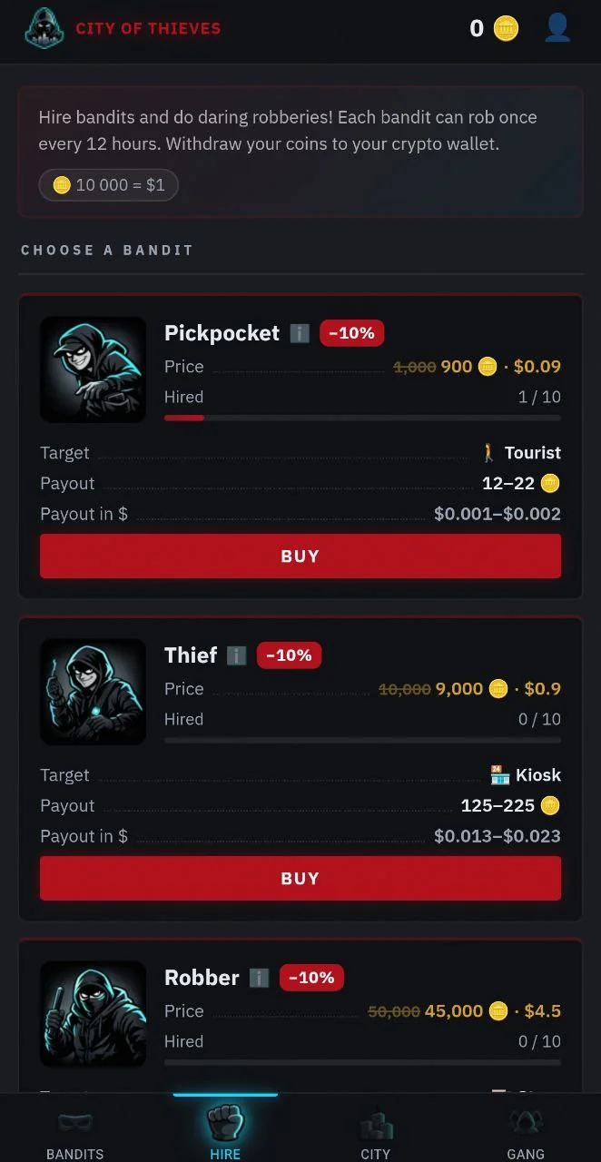601x1162 pixels.
Task: Tap the 10 000 = $1 rate badge
Action: [108, 185]
